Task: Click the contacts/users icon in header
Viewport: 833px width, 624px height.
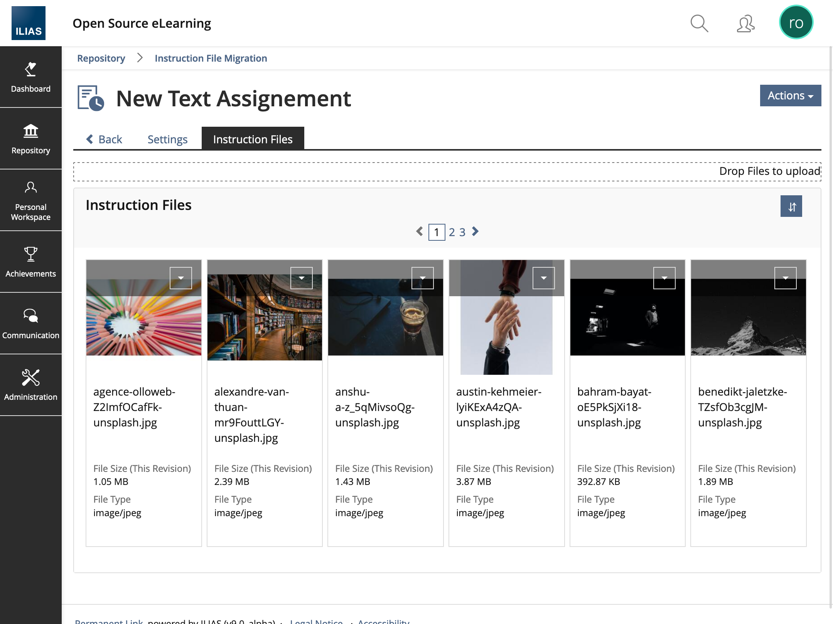Action: click(745, 23)
